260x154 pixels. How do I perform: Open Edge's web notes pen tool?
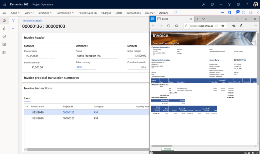click(241, 26)
